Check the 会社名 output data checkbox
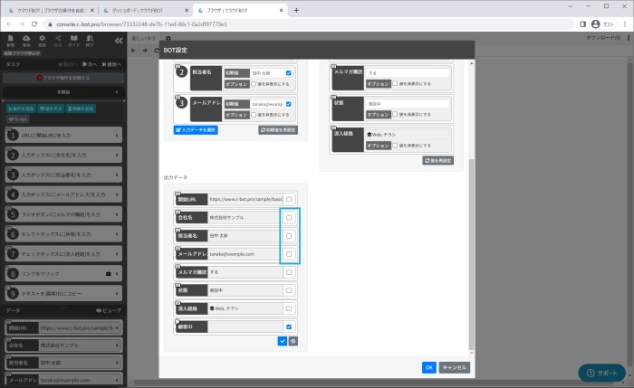 288,217
